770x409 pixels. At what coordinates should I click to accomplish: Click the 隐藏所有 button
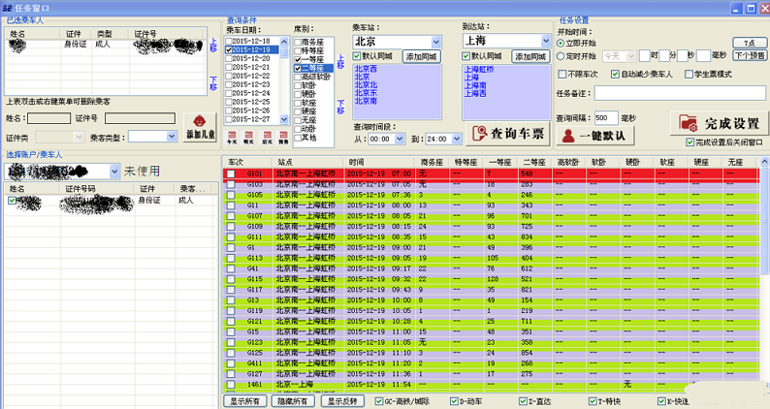coord(293,401)
